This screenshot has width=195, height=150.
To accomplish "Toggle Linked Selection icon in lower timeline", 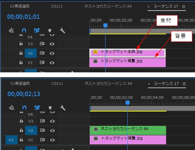I will pos(37,108).
